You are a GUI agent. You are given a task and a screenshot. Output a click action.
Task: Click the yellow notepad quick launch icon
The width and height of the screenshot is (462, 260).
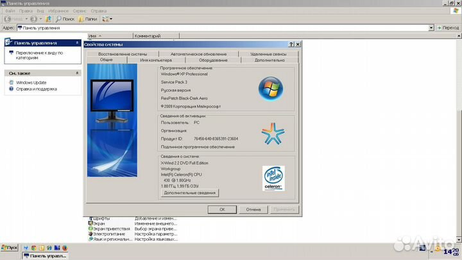[42, 248]
